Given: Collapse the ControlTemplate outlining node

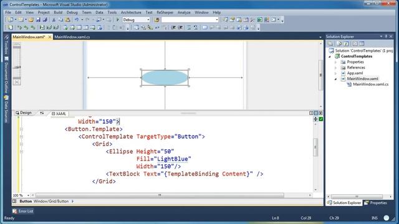Looking at the screenshot, I should [21, 137].
